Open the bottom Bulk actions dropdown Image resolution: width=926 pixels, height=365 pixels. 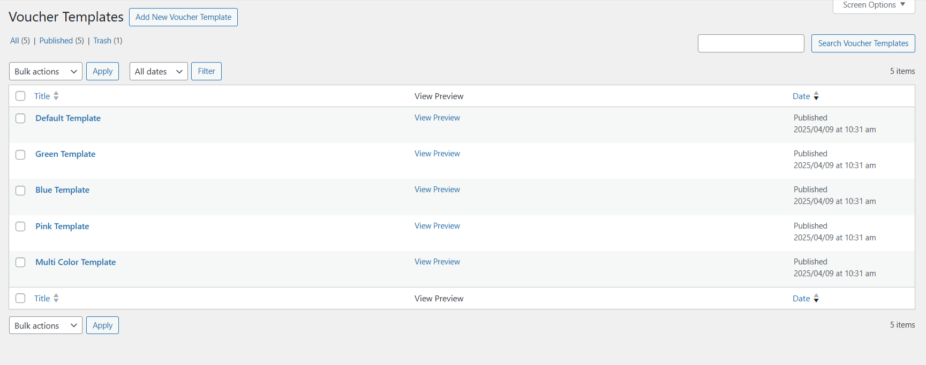pos(46,325)
